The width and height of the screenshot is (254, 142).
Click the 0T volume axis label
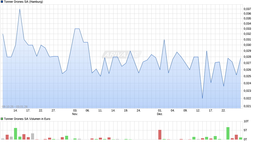point(245,139)
